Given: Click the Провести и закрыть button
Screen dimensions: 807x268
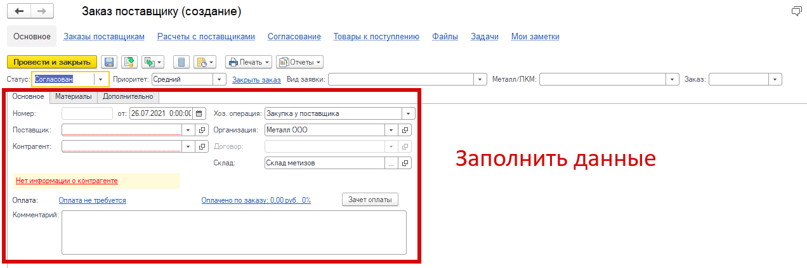Looking at the screenshot, I should click(52, 62).
